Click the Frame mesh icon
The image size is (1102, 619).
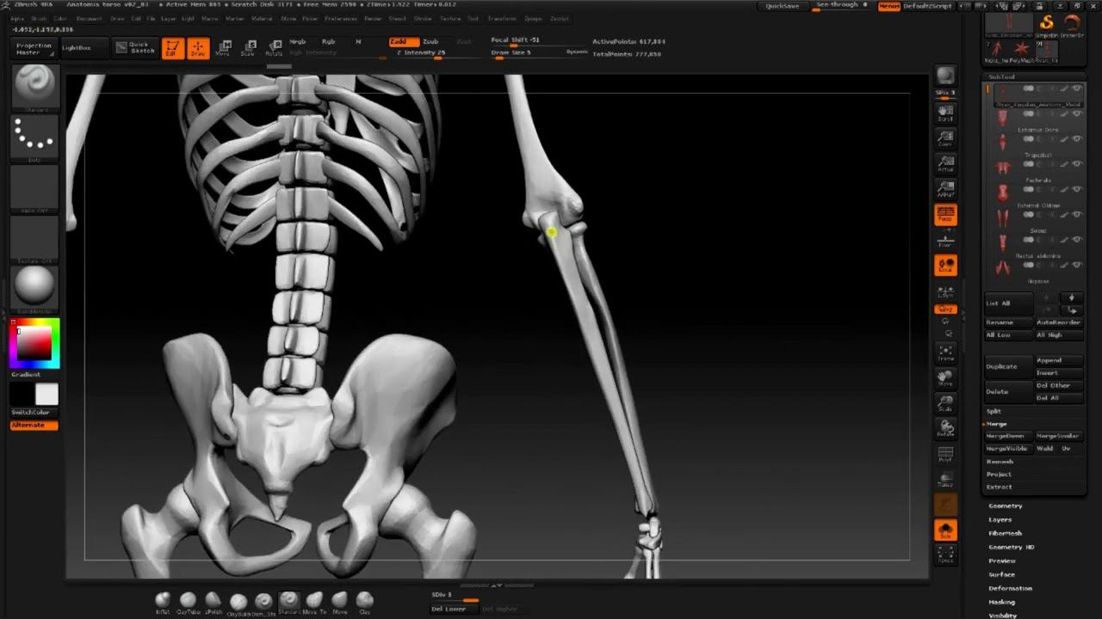click(945, 352)
